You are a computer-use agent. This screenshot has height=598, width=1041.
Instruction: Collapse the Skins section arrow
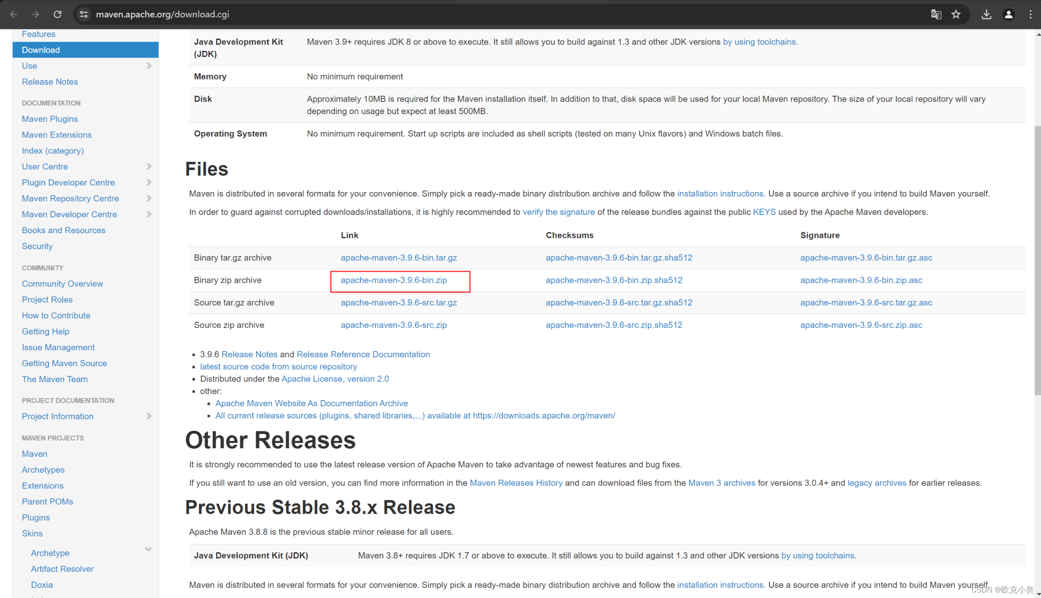[x=148, y=549]
